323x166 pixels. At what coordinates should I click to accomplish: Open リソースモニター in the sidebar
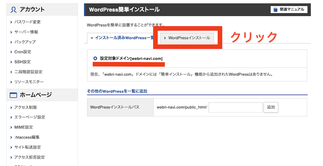pos(29,82)
